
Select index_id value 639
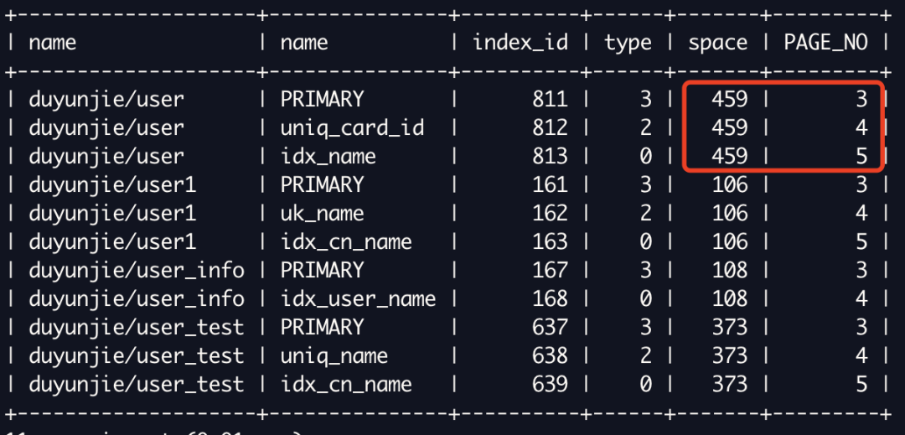coord(550,385)
